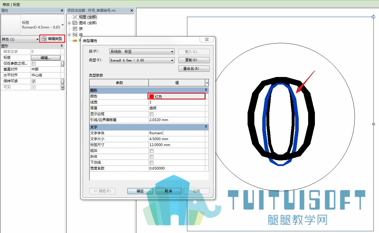Open the 族(F) family dropdown

click(142, 51)
